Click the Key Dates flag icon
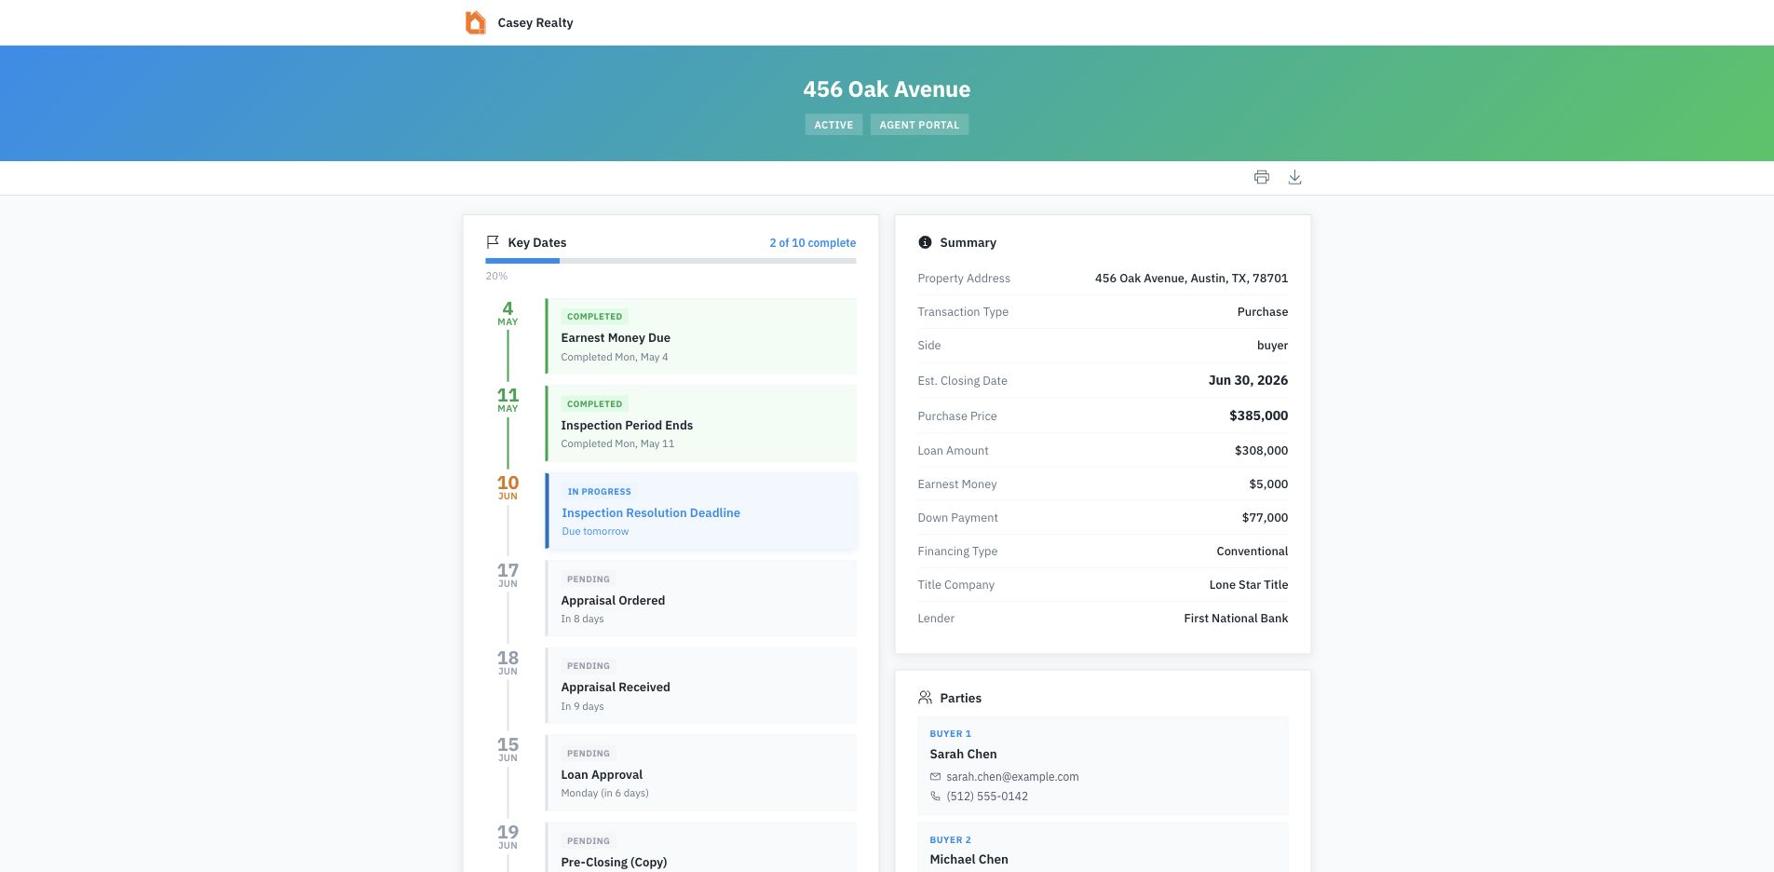1774x872 pixels. click(493, 242)
